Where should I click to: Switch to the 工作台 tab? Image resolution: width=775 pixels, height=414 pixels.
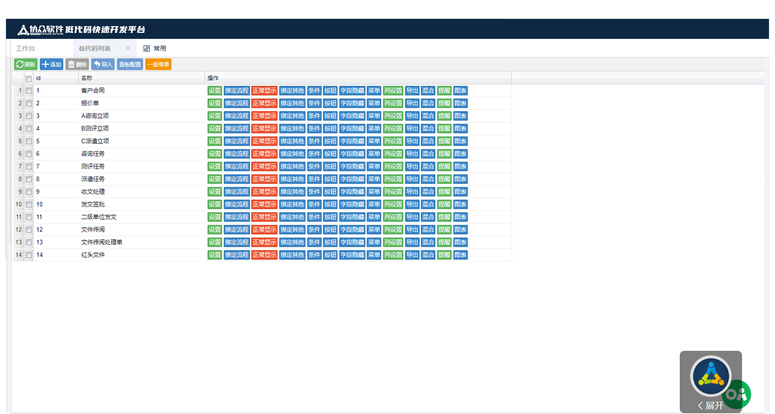click(x=26, y=48)
